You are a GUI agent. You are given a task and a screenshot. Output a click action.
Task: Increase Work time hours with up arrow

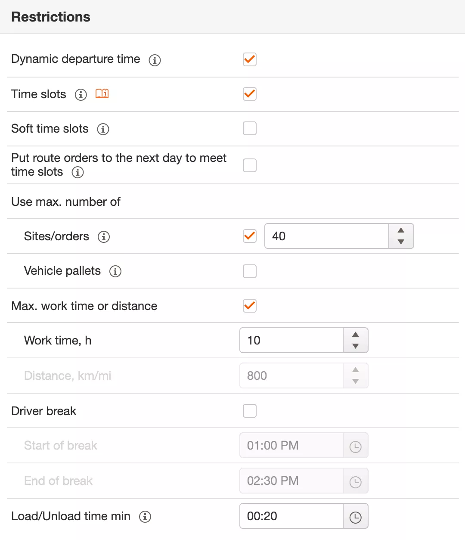tap(356, 335)
